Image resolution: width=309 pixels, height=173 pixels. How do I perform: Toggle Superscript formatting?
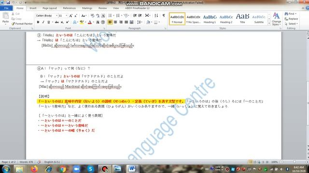tap(68, 22)
